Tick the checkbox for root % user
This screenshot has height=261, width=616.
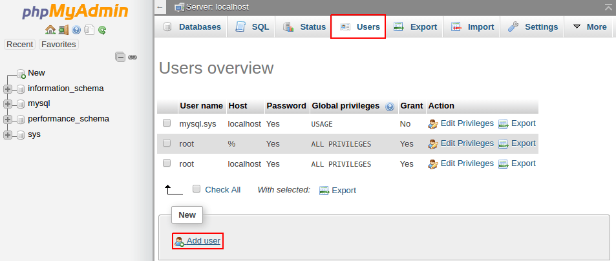point(167,143)
